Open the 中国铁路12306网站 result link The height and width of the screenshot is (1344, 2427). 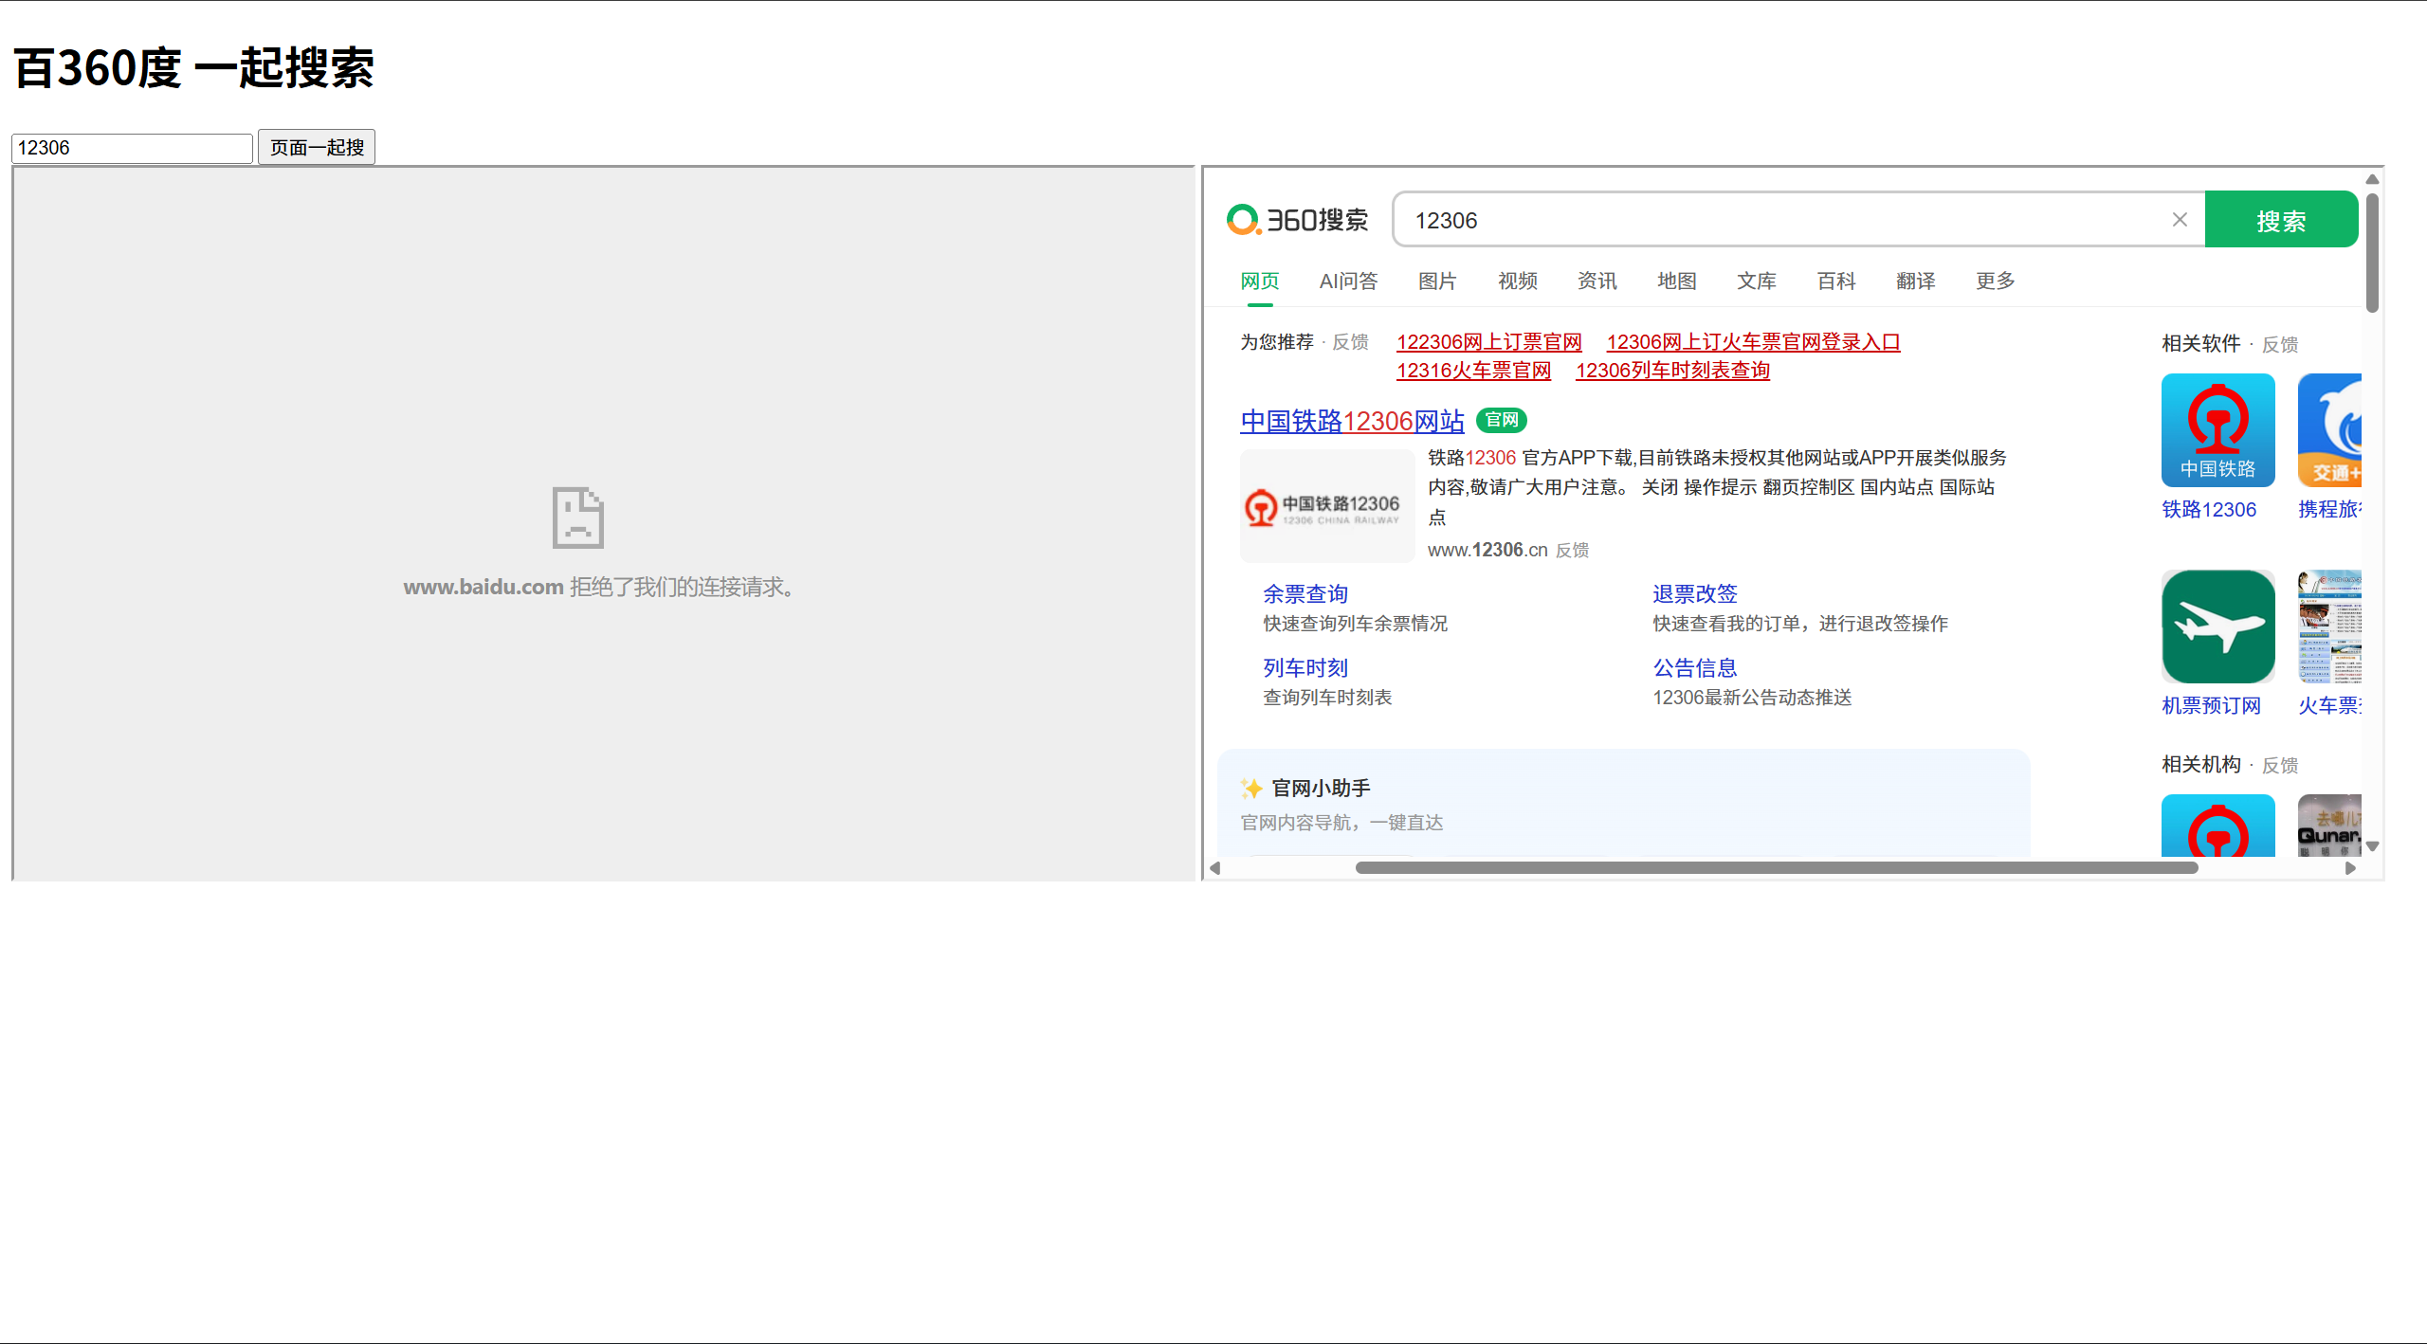click(1351, 421)
